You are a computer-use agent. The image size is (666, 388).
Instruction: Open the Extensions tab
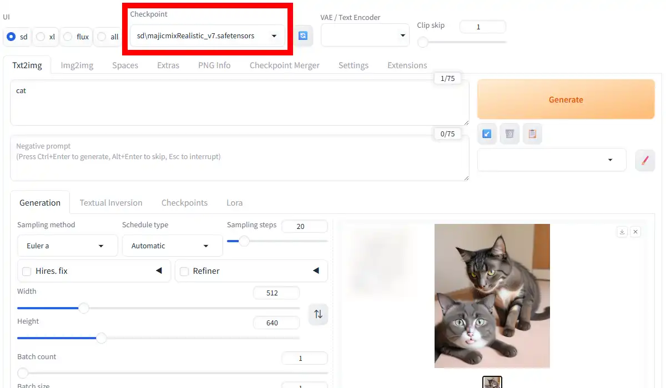coord(407,65)
